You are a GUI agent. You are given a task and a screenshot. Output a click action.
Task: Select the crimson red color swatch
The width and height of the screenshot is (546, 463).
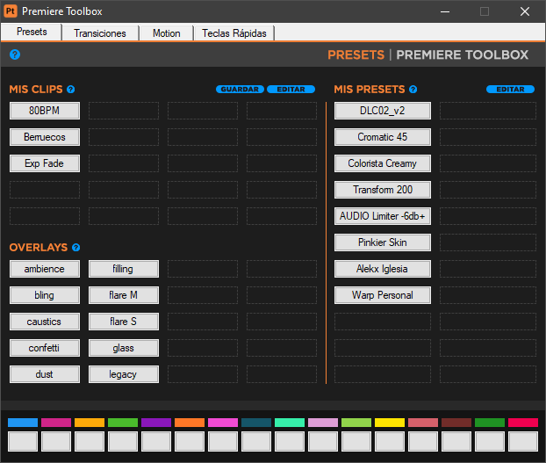pos(523,423)
